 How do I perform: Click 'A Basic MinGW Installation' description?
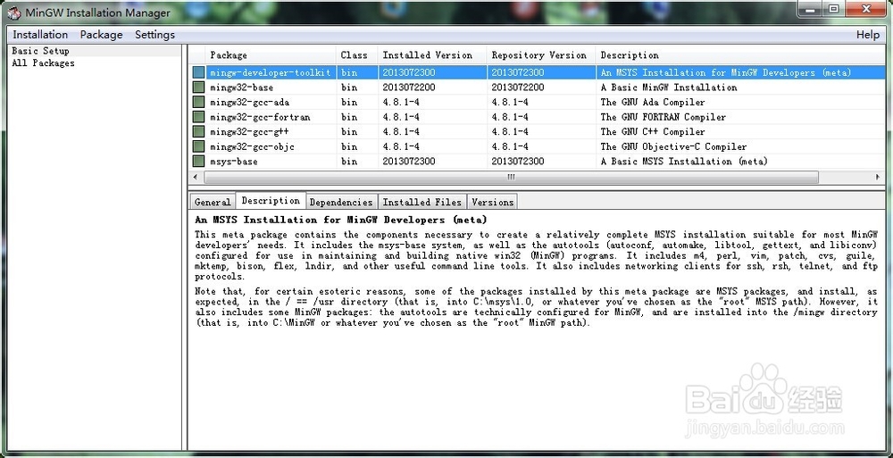pos(669,87)
